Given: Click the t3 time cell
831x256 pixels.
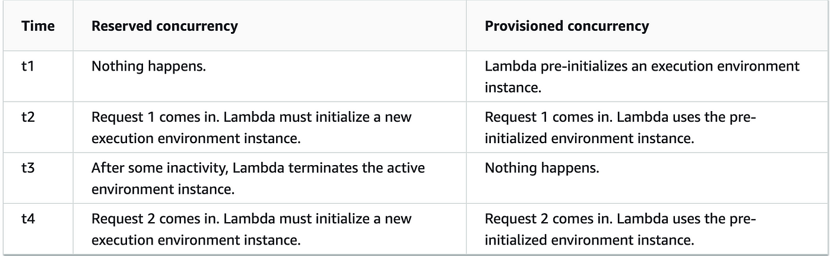Looking at the screenshot, I should pyautogui.click(x=27, y=168).
